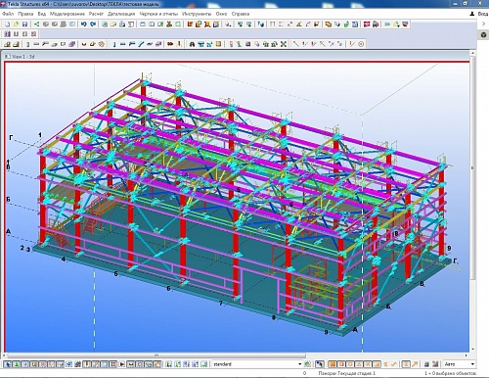Toggle the orange arrow snap switch

click(415, 364)
